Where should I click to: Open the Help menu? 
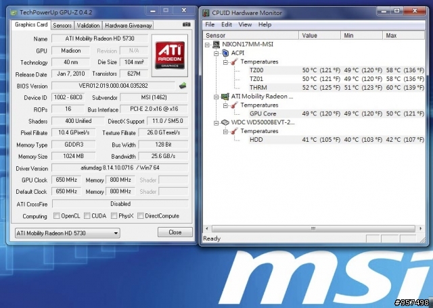click(x=265, y=24)
